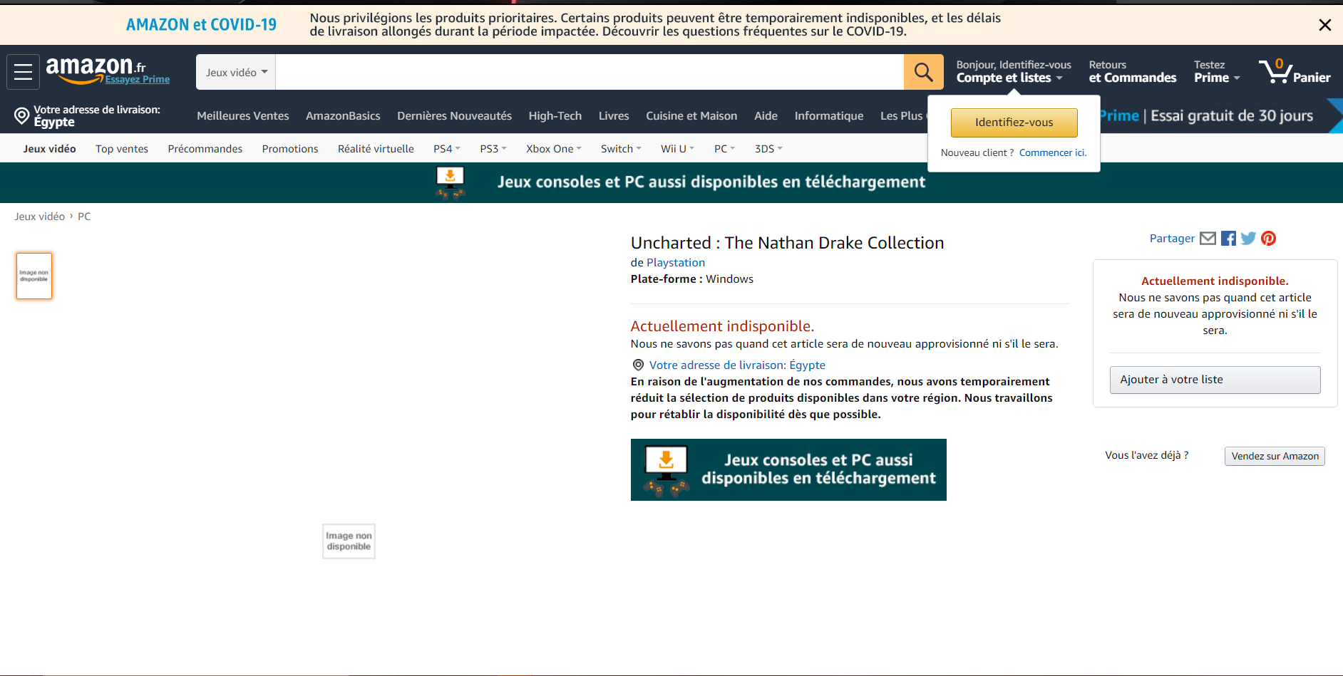Open AmazonBasics in nav bar

(x=343, y=116)
